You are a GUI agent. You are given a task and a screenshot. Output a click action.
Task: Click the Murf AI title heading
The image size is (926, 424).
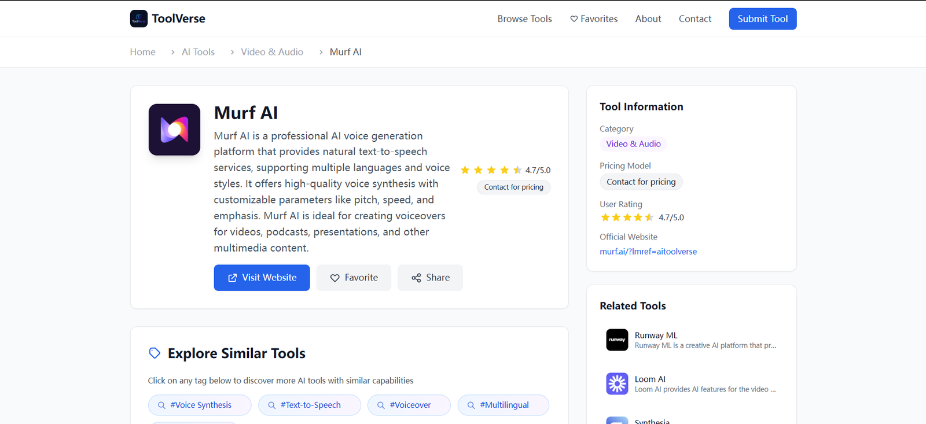point(246,113)
